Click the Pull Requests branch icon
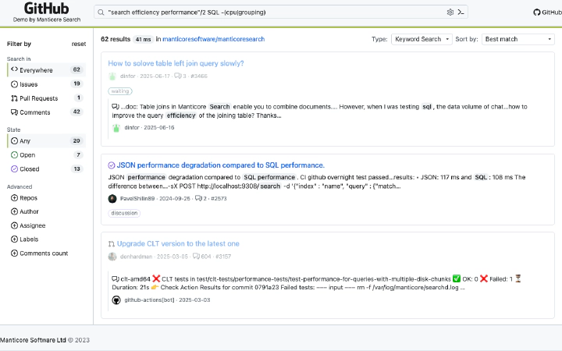 coord(14,98)
